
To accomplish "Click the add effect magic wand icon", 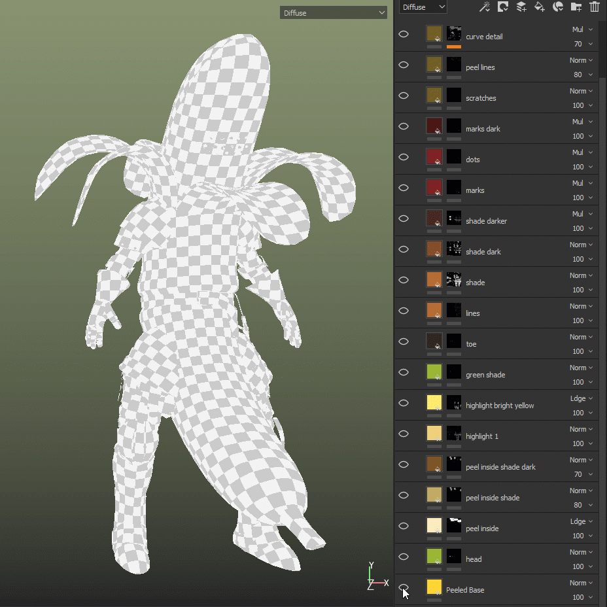I will pos(485,7).
